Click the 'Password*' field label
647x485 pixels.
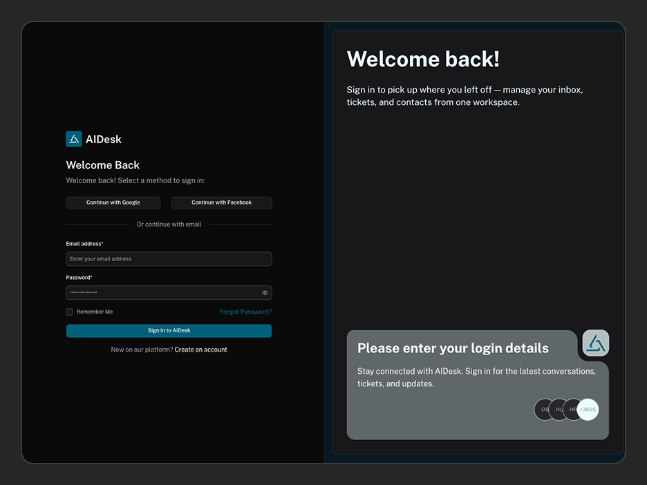tap(79, 278)
